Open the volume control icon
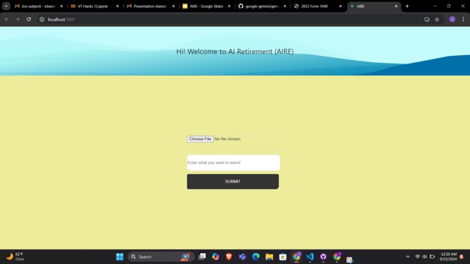This screenshot has height=264, width=470. (425, 257)
